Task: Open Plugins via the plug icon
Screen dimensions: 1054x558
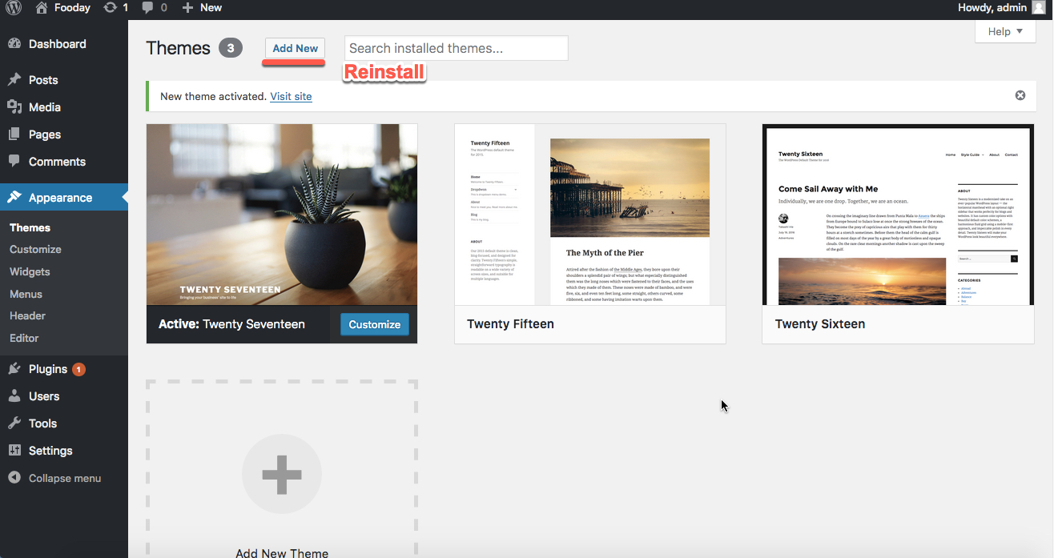Action: coord(14,369)
